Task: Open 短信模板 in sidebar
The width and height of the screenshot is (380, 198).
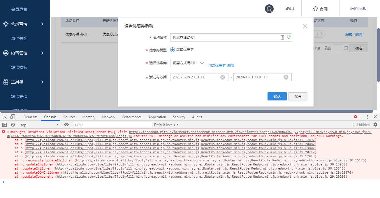Action: (19, 67)
